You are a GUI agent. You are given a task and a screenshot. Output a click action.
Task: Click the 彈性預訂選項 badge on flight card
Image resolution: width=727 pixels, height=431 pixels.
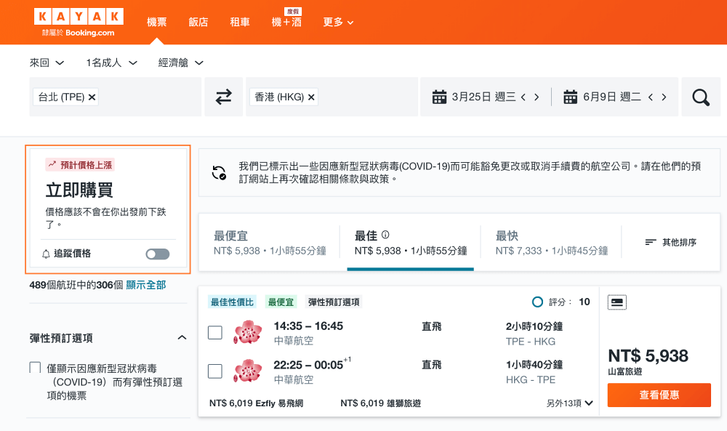(334, 302)
